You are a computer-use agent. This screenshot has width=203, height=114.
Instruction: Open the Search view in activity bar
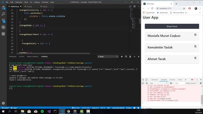click(3, 14)
